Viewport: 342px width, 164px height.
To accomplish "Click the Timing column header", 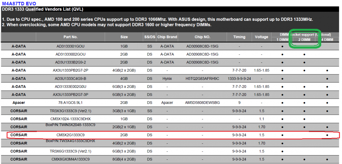I will coord(239,37).
